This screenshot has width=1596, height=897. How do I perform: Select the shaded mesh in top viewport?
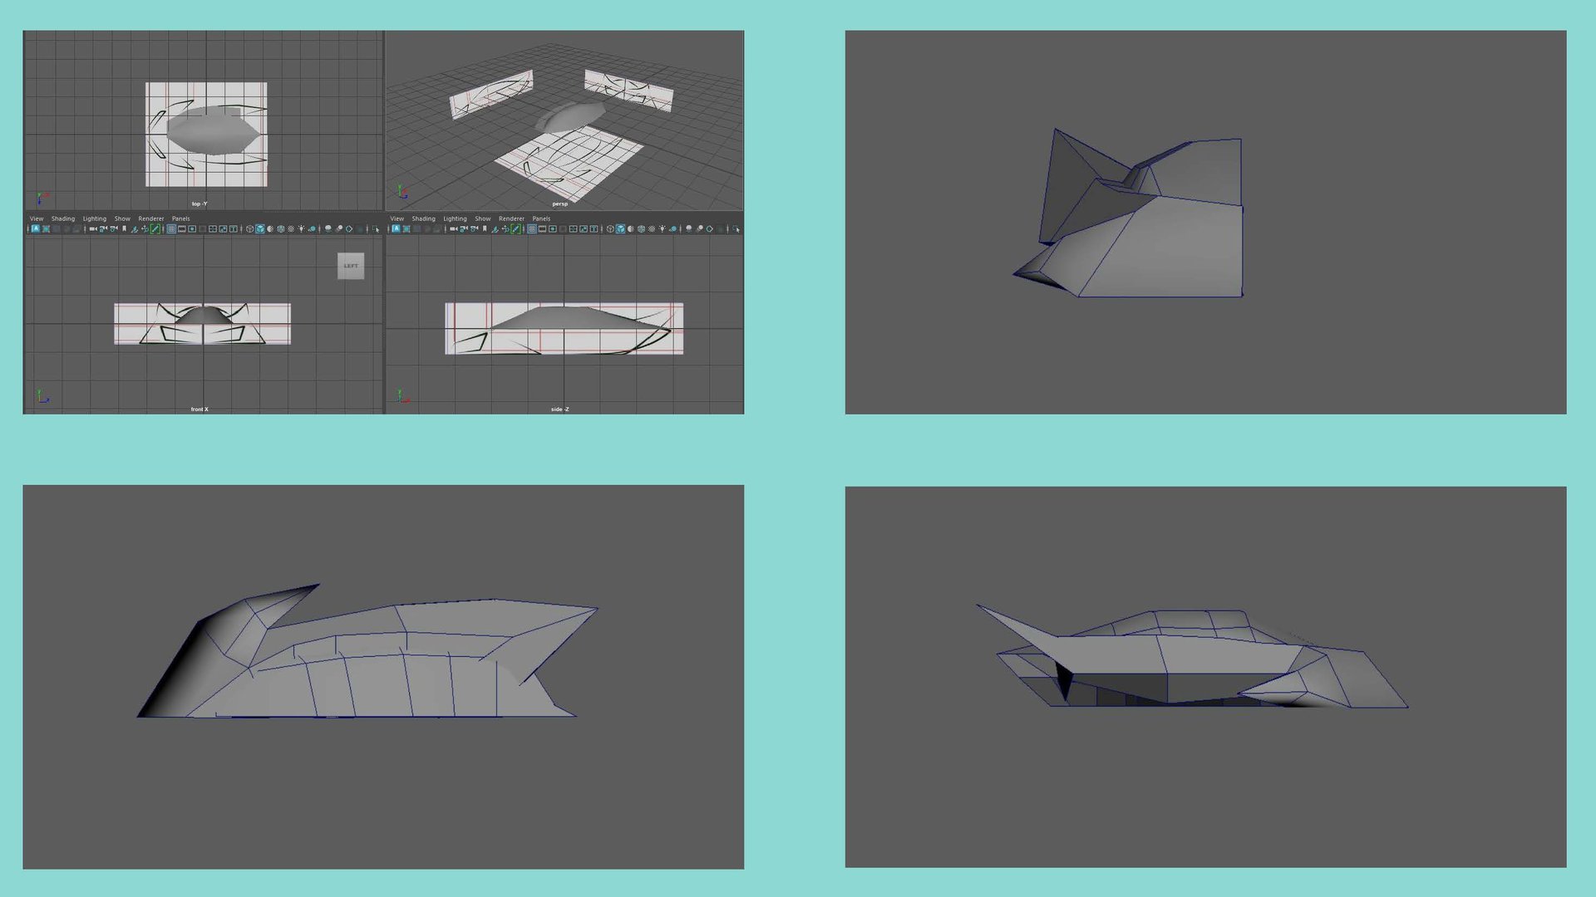pos(212,131)
